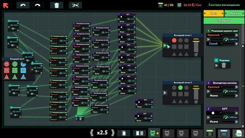Click the split view icon in bottom bar
Image resolution: width=245 pixels, height=138 pixels.
[x=139, y=133]
